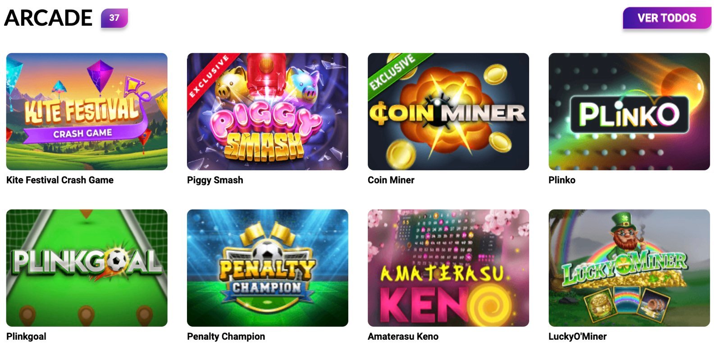Open the Plinkgoal game image
The width and height of the screenshot is (721, 356).
click(x=87, y=268)
